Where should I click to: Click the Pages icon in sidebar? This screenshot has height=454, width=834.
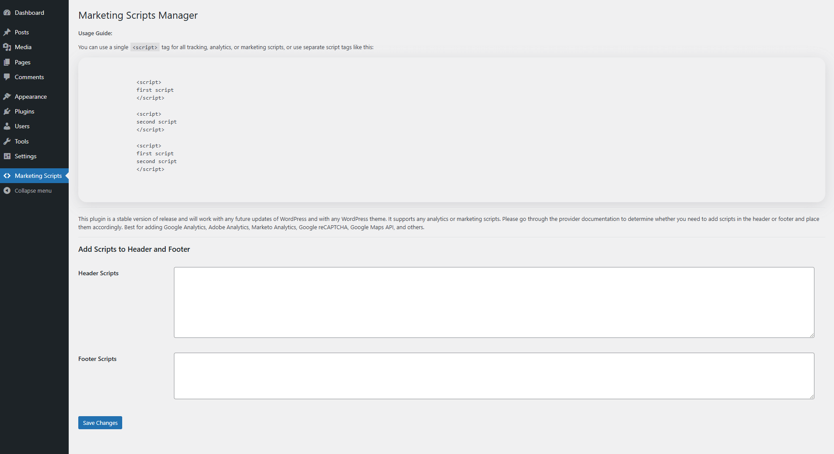[x=7, y=62]
